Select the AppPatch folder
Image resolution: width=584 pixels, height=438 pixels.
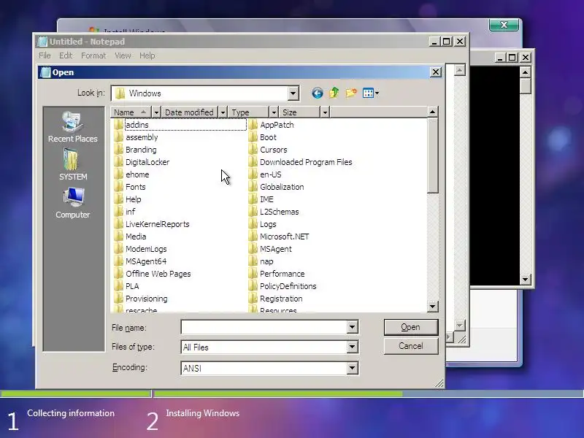[x=272, y=125]
